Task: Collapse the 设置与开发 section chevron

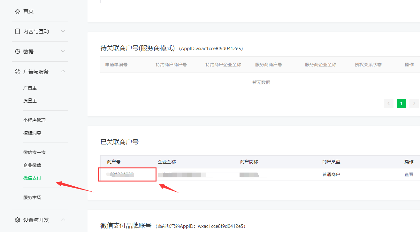Action: tap(63, 220)
